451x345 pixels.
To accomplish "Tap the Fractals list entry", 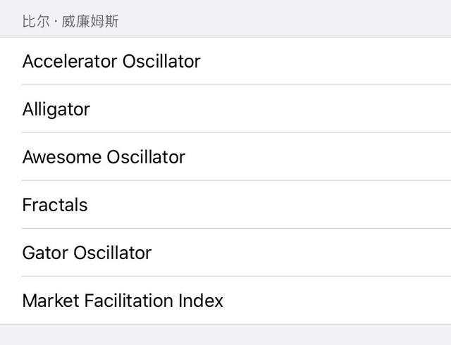I will [x=225, y=205].
